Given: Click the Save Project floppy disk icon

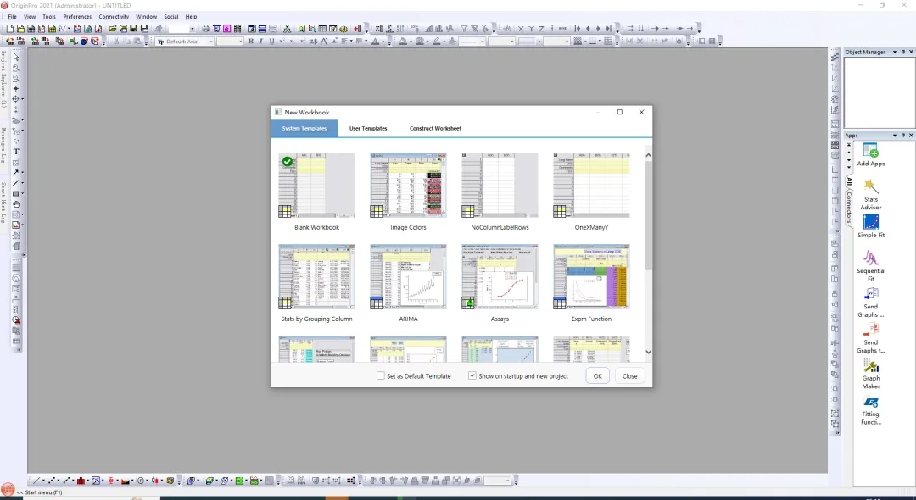Looking at the screenshot, I should (133, 29).
